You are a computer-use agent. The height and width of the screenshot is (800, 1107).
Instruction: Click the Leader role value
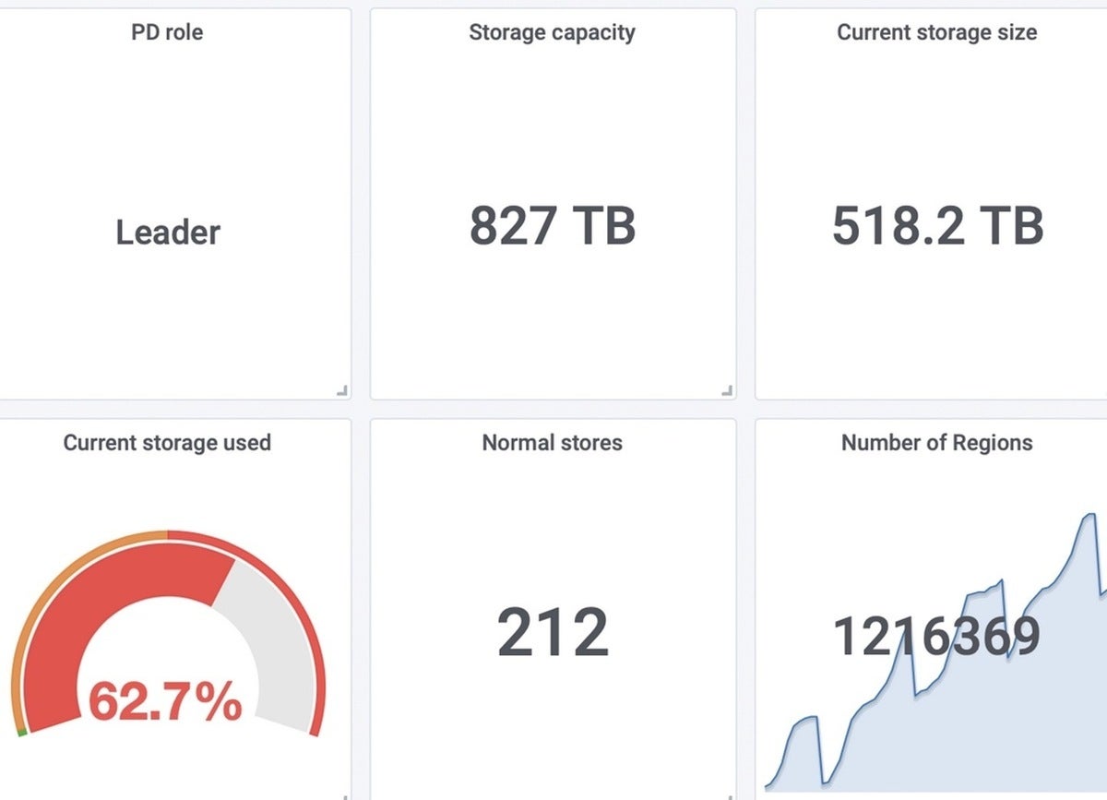coord(168,232)
